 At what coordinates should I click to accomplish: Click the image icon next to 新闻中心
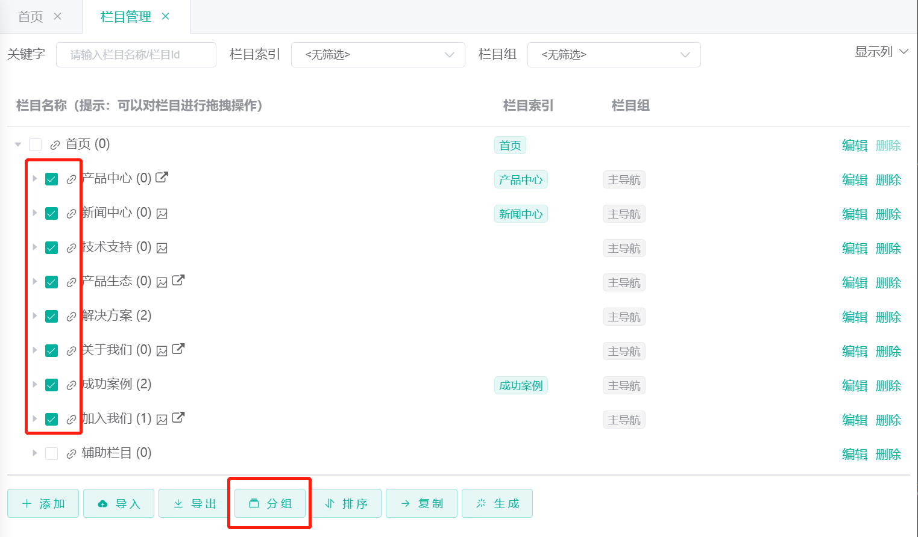coord(162,214)
